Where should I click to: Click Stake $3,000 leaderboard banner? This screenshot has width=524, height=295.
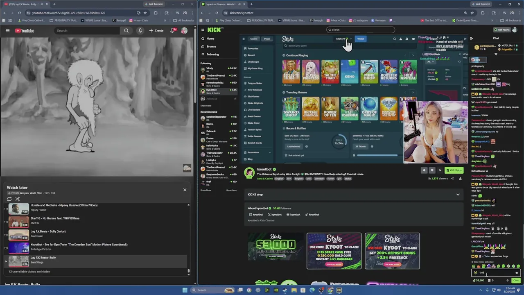(x=276, y=247)
